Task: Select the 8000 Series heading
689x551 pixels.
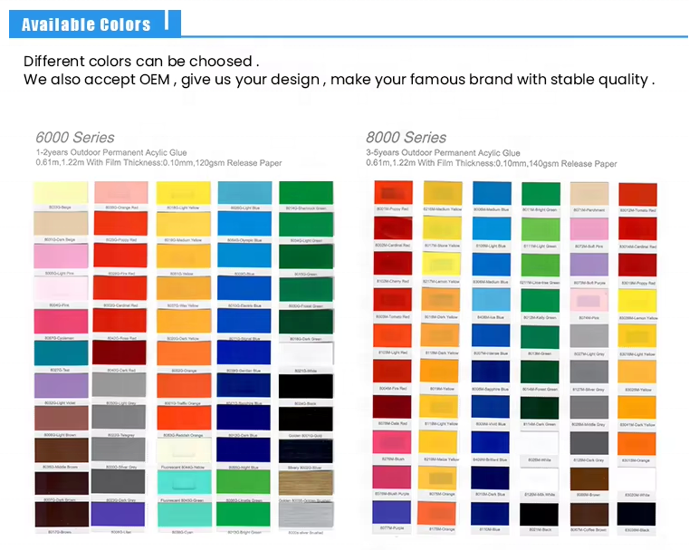Action: [407, 138]
